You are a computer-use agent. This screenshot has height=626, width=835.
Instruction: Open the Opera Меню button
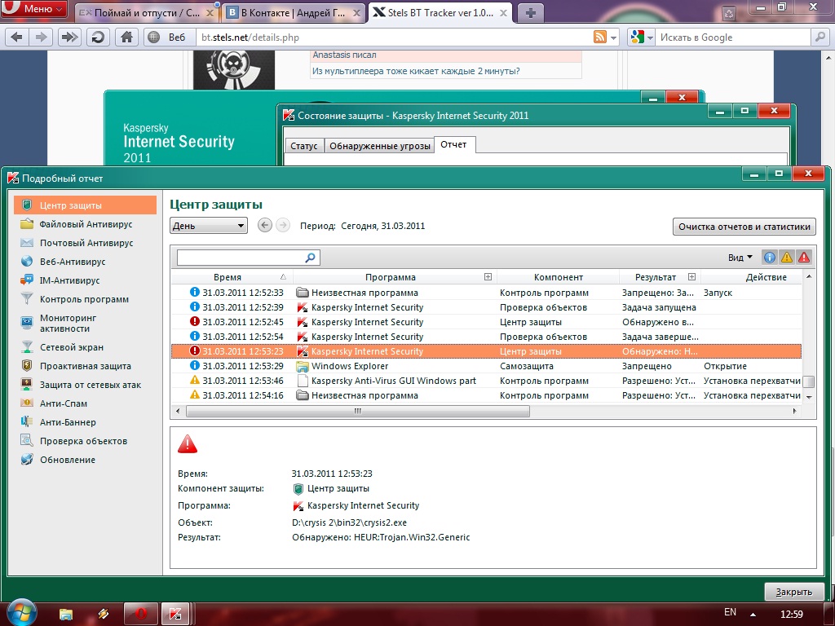(x=34, y=9)
